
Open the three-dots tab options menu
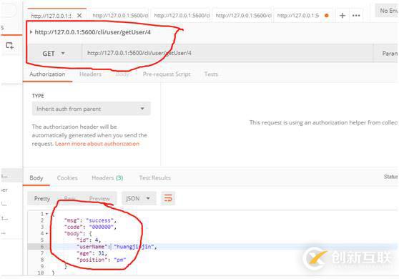click(356, 16)
